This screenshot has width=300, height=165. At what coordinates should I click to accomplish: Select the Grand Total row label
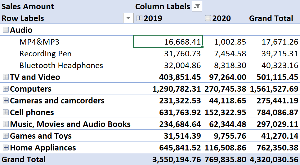pyautogui.click(x=24, y=159)
